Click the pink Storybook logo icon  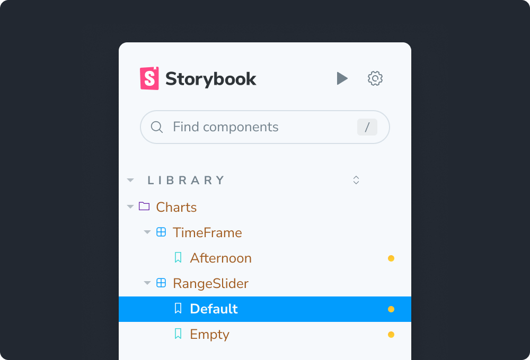[x=149, y=78]
